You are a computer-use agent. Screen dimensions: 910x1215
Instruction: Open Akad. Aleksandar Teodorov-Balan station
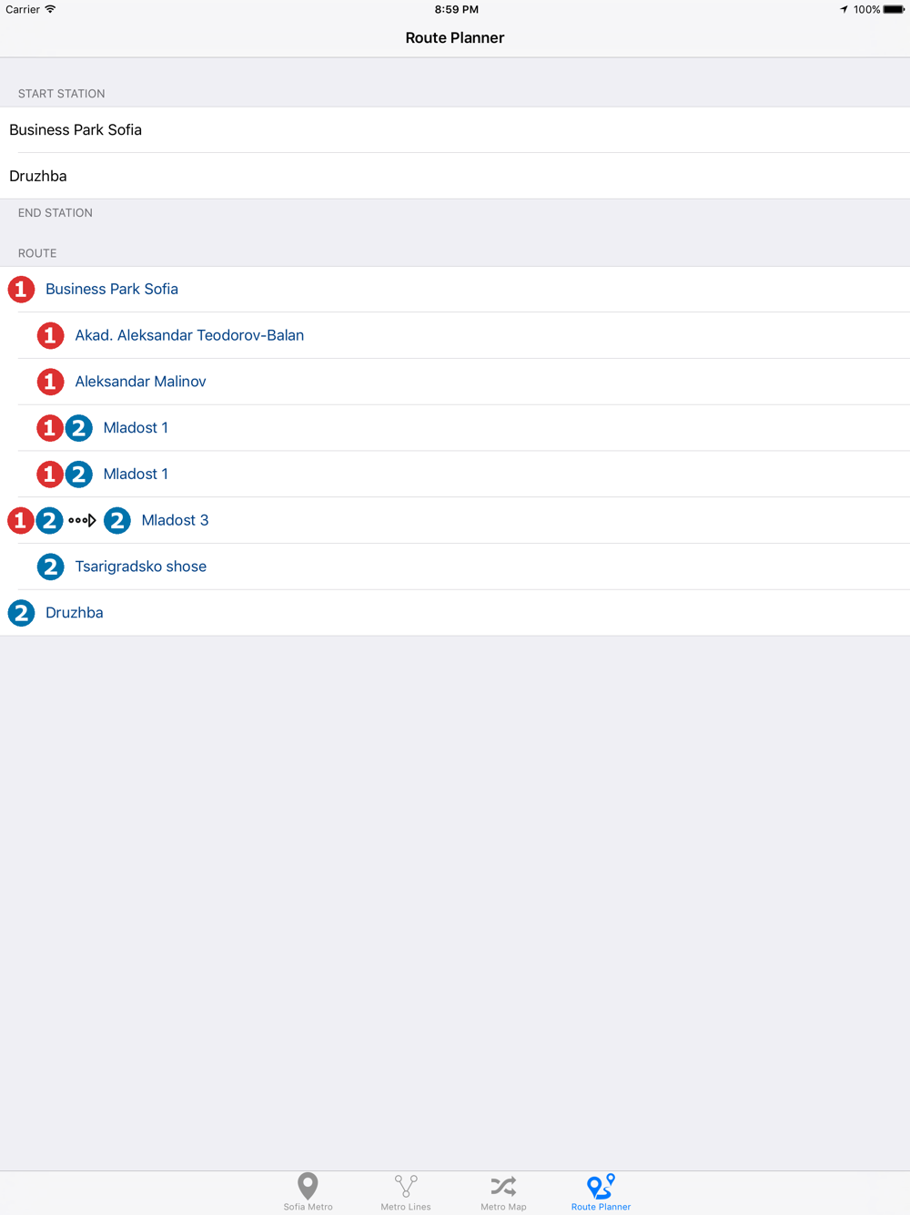tap(455, 336)
